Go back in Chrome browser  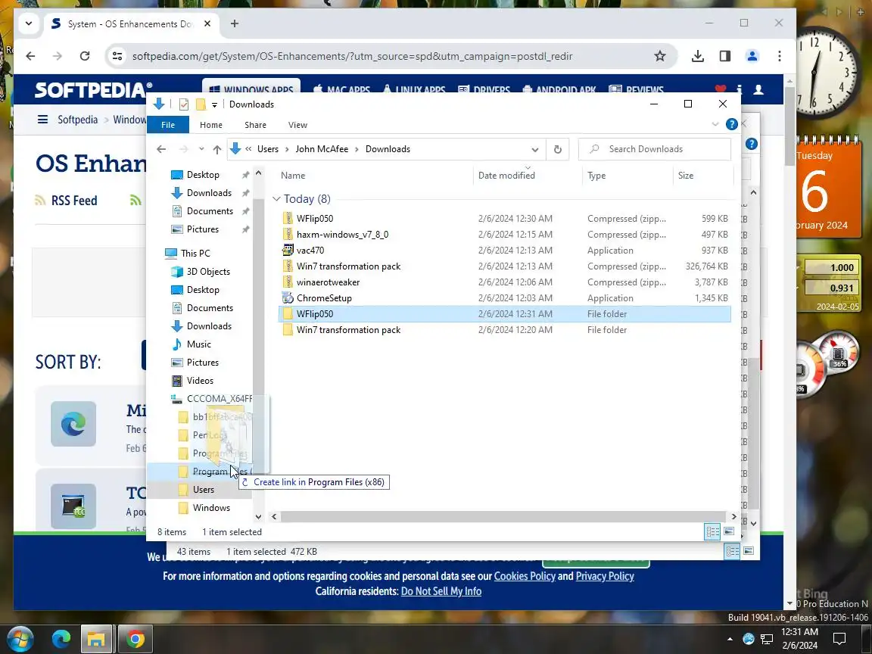tap(30, 56)
